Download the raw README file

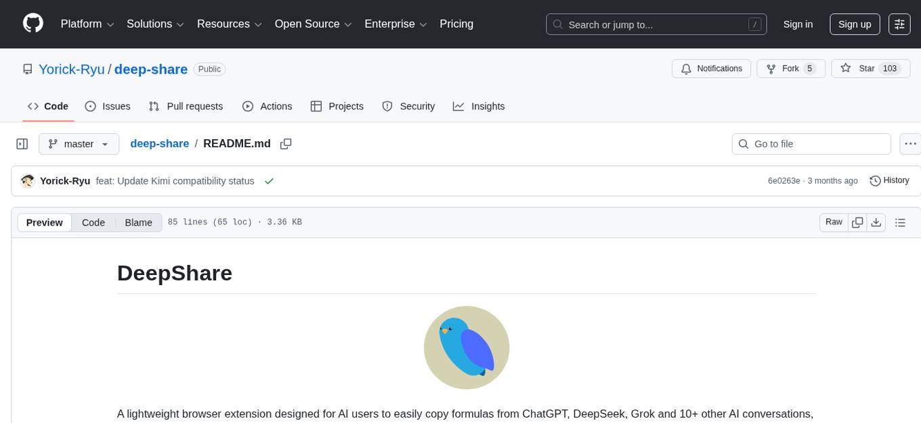point(876,222)
